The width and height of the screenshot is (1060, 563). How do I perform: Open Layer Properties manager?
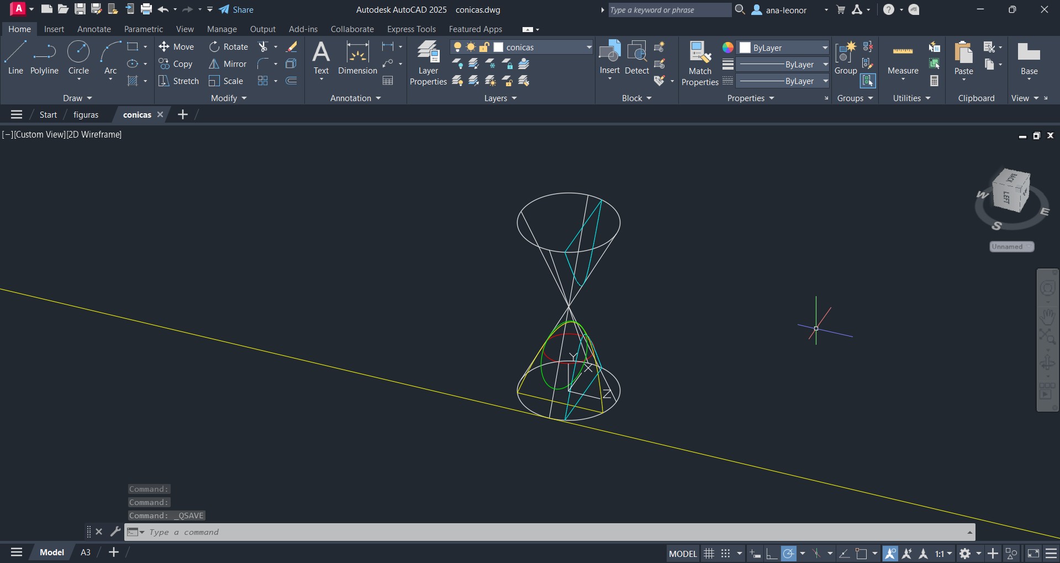[x=428, y=63]
